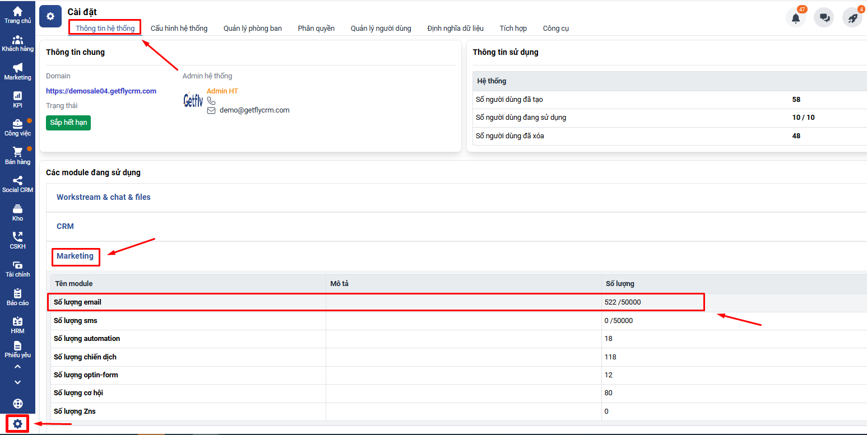Open the Khách hàng customers icon
Screen dimensions: 867x435
click(x=17, y=40)
